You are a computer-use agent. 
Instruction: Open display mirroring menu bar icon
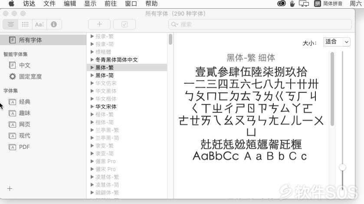(304, 3)
